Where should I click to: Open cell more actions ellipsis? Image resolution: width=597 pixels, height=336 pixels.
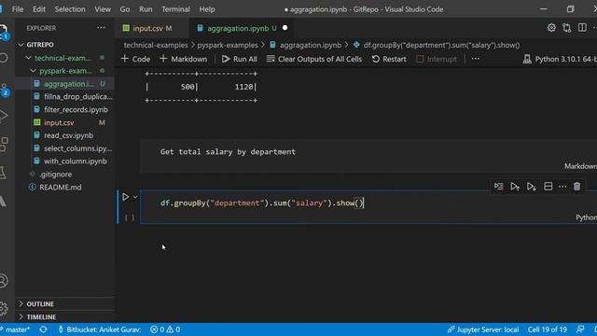[x=562, y=187]
